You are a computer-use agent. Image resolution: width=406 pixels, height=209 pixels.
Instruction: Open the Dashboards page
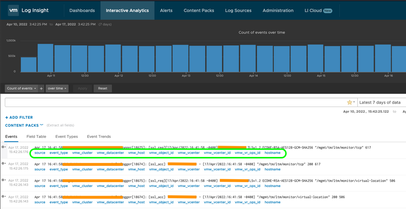(x=82, y=11)
